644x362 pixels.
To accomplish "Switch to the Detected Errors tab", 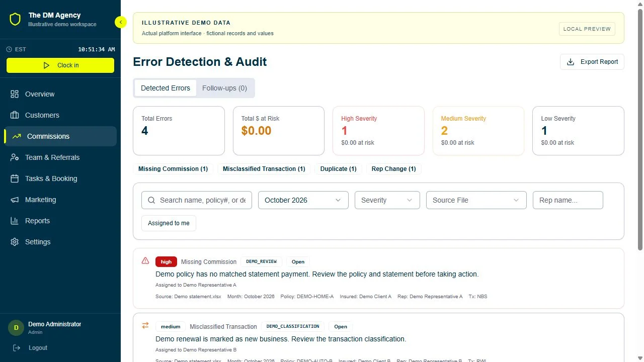I will click(166, 88).
